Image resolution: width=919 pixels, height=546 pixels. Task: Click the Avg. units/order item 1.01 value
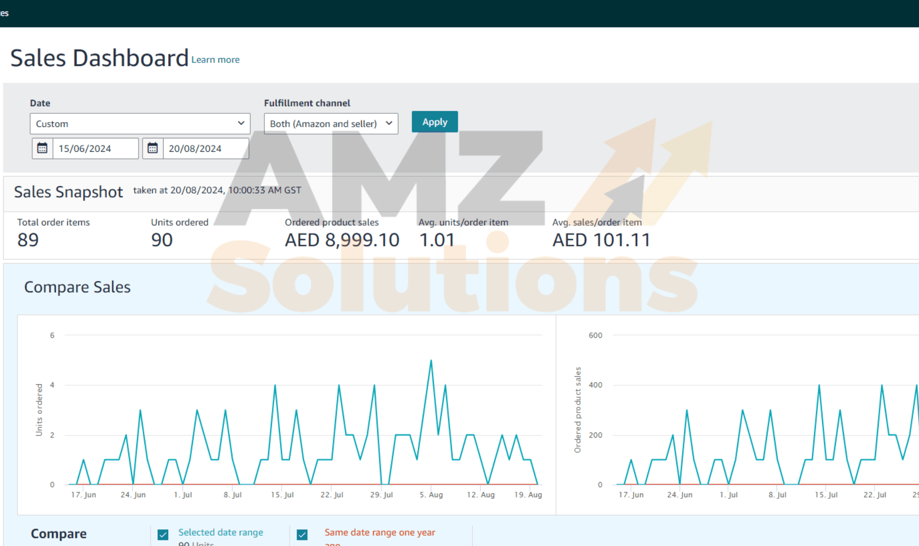437,240
